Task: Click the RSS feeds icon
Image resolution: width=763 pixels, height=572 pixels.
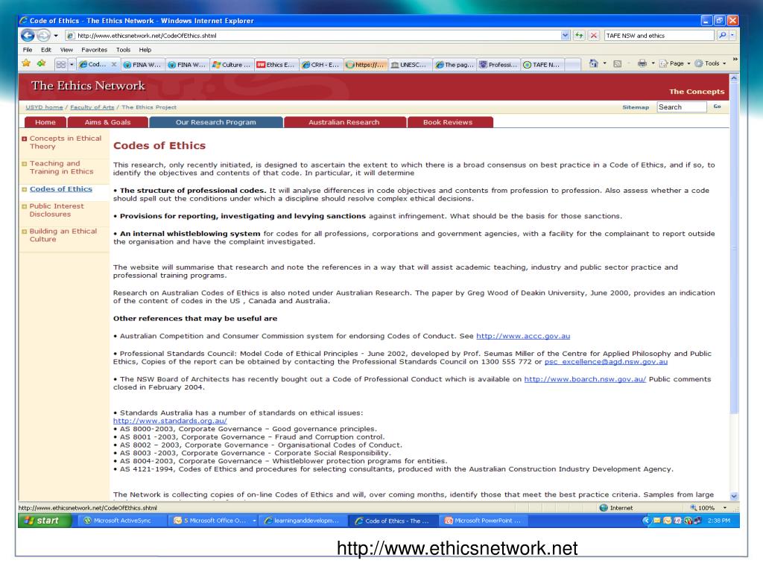Action: coord(618,64)
